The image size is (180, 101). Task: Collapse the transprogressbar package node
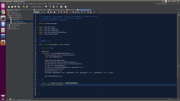click(9, 18)
